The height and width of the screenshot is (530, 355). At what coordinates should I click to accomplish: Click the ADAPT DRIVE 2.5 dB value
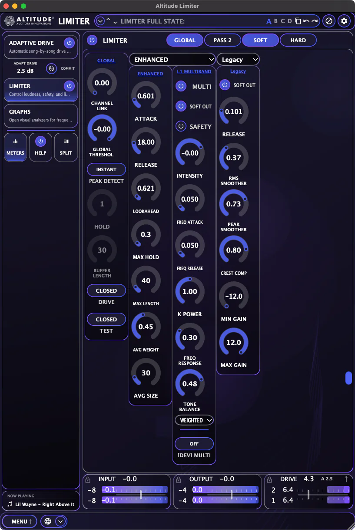pos(25,71)
